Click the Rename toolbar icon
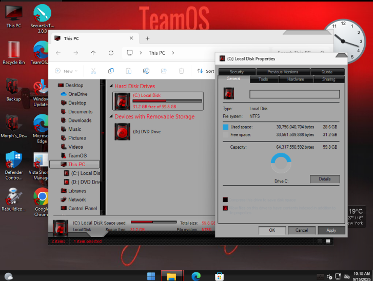The image size is (373, 281). [146, 71]
